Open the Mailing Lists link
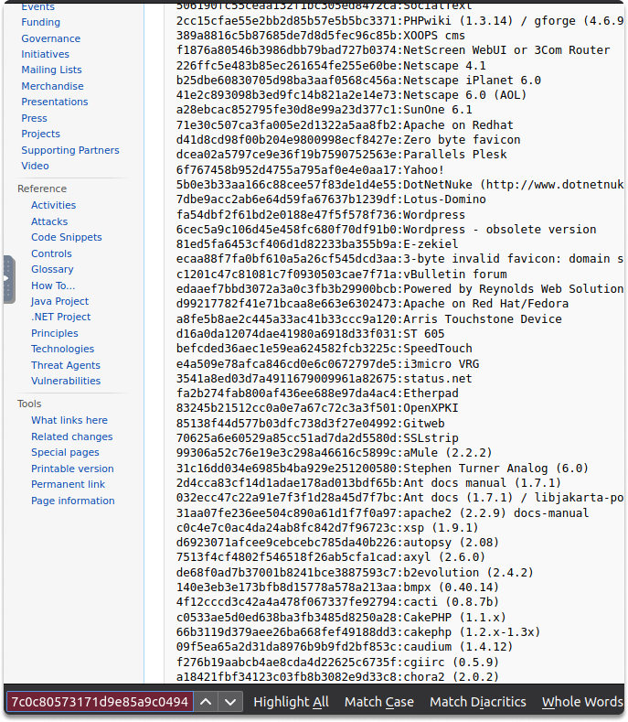628x722 pixels. click(51, 70)
